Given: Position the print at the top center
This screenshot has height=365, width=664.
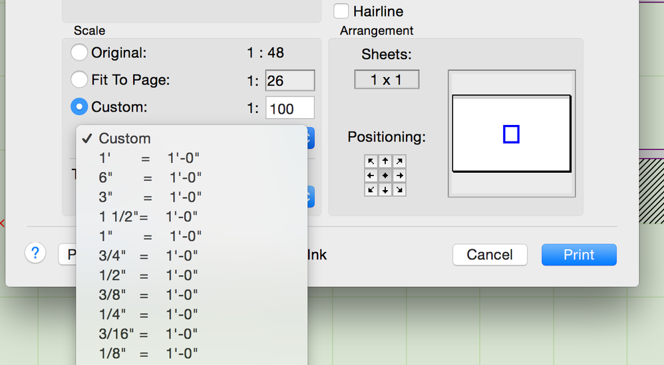Looking at the screenshot, I should pyautogui.click(x=385, y=162).
